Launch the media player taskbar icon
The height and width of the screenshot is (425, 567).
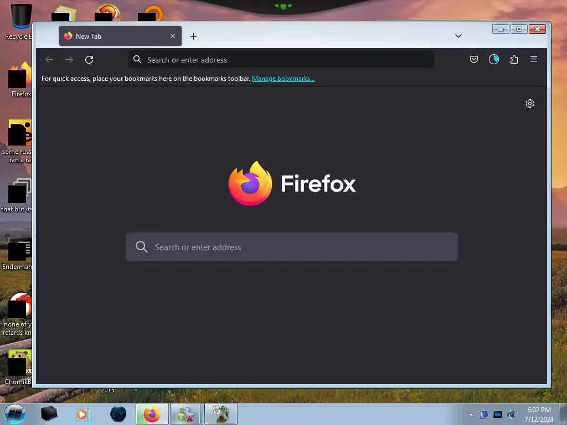coord(83,414)
